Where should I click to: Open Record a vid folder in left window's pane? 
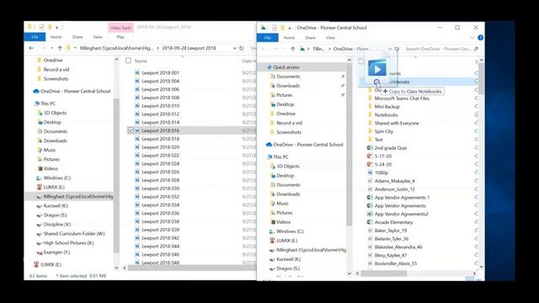coord(56,69)
